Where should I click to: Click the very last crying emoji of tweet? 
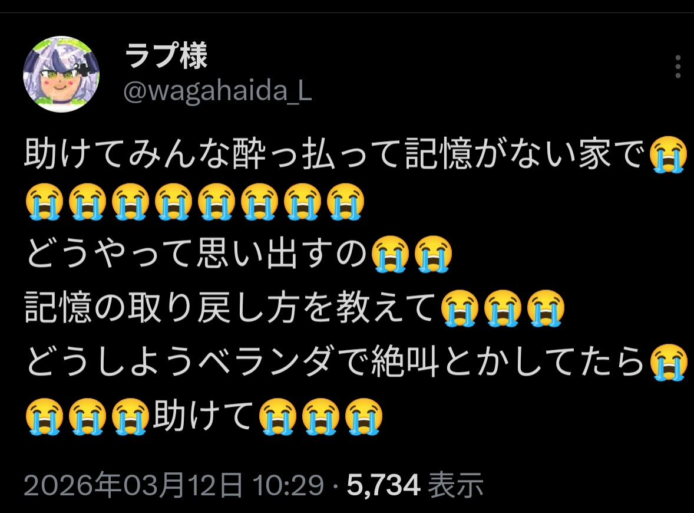(x=363, y=416)
